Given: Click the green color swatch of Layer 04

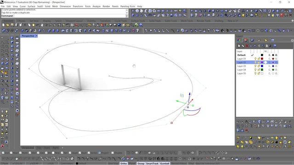Looking at the screenshot, I should [x=262, y=70].
